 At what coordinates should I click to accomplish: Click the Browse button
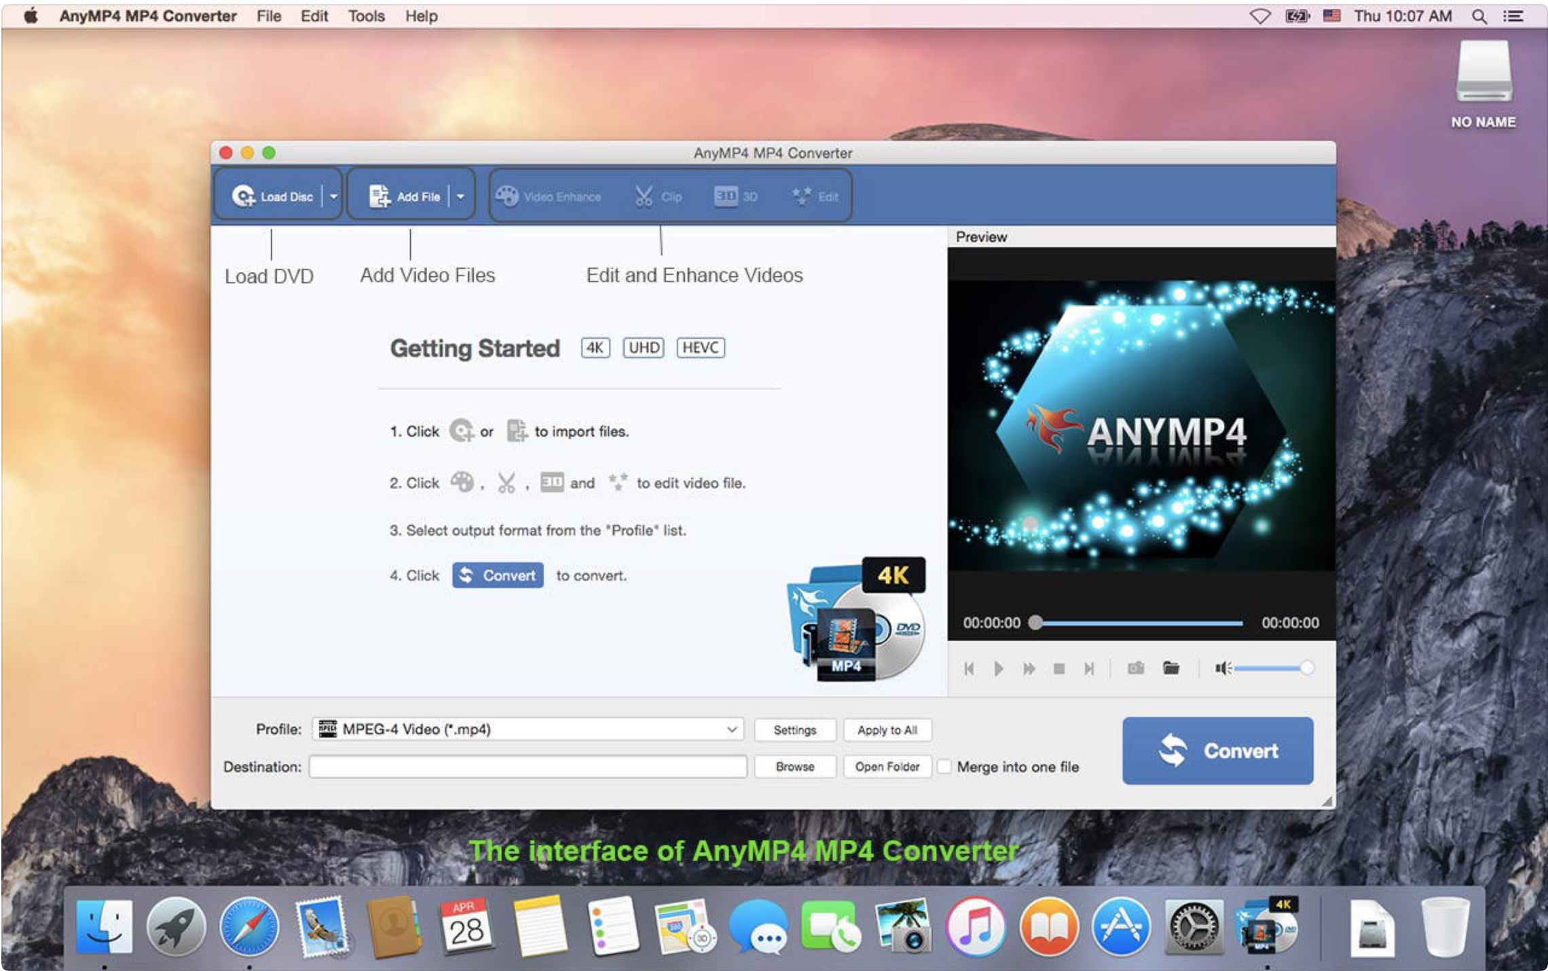pyautogui.click(x=794, y=767)
